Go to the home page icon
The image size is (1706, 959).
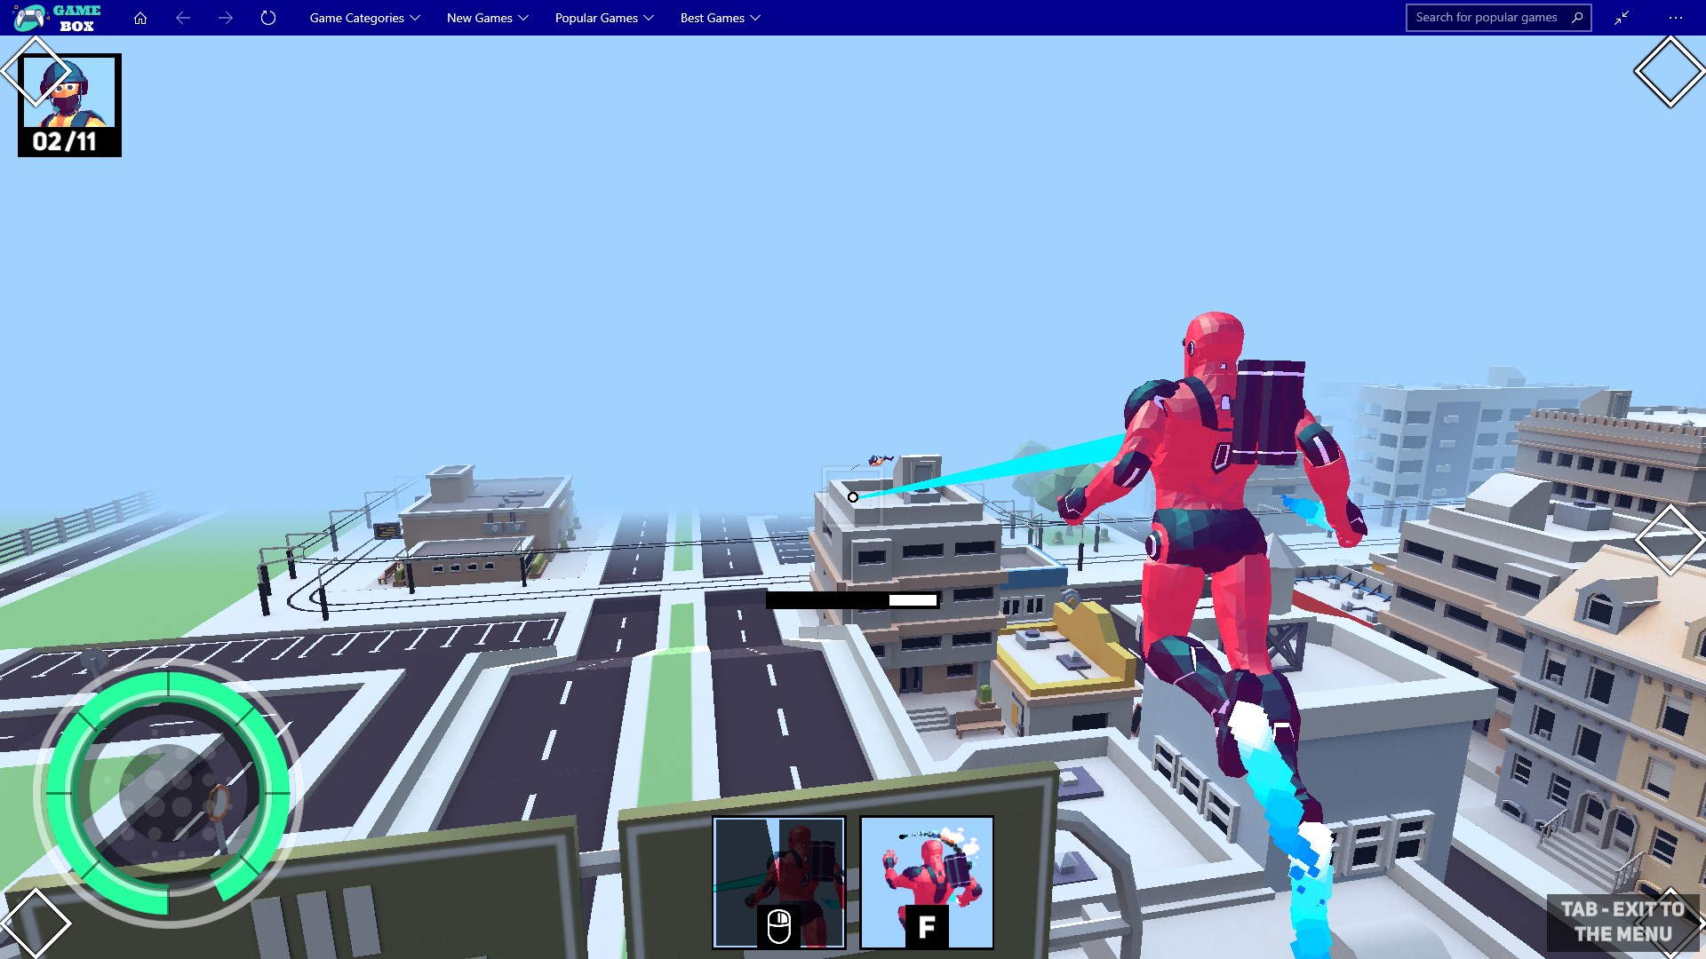140,18
